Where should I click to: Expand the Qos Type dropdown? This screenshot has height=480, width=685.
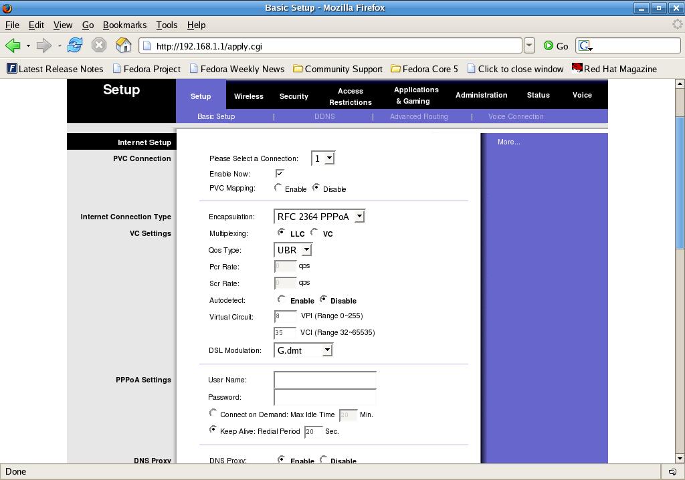293,250
